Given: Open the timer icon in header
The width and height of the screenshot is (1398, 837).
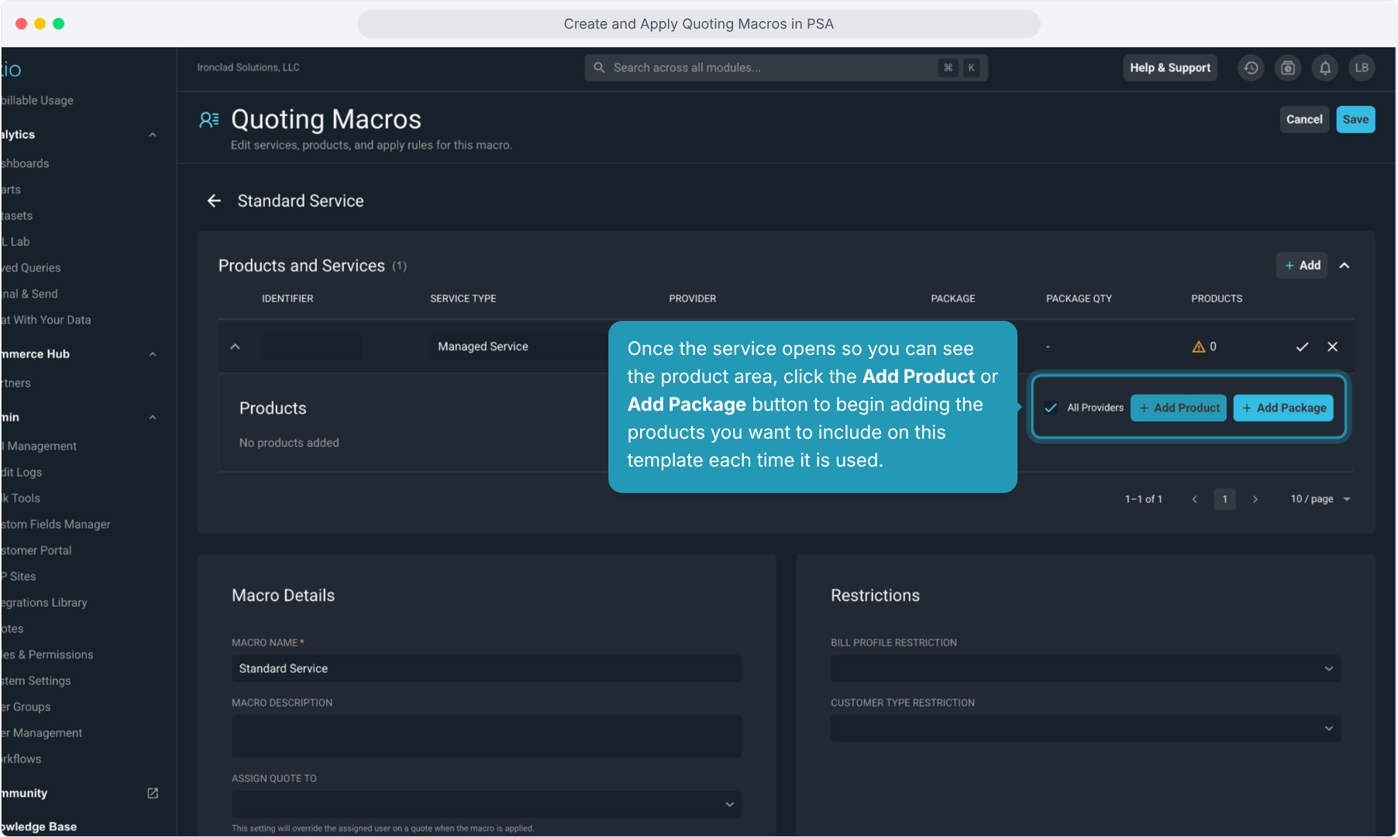Looking at the screenshot, I should [x=1288, y=68].
